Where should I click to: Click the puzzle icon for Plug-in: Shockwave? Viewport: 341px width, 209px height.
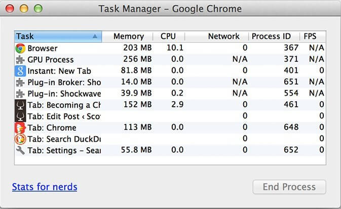click(x=20, y=94)
